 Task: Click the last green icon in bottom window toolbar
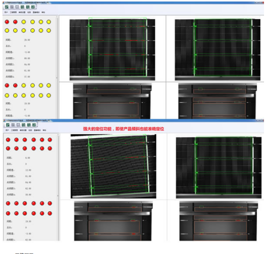[34, 125]
